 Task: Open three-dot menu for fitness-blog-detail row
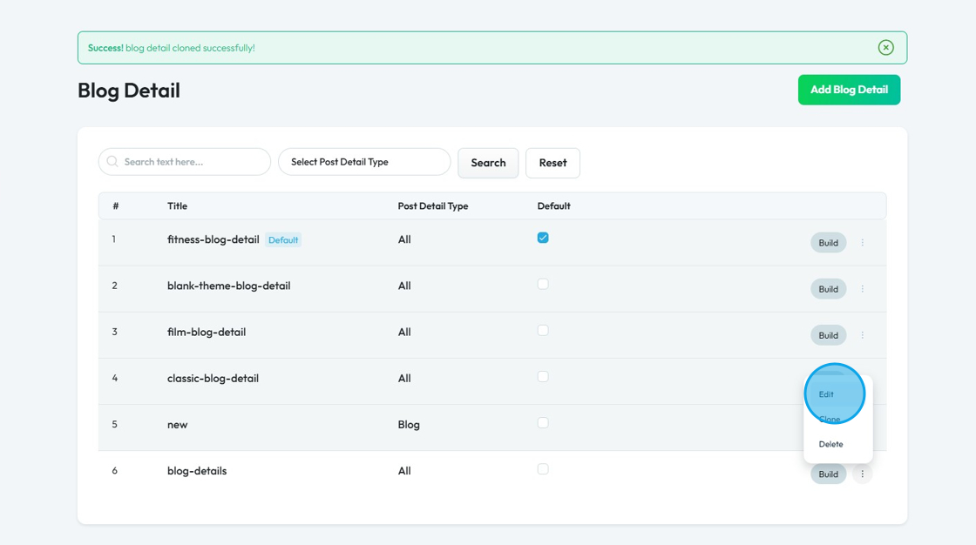click(863, 243)
